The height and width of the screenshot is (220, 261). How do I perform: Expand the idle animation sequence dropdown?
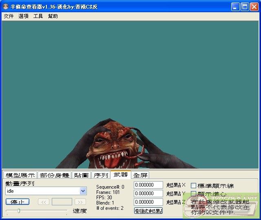(83, 191)
